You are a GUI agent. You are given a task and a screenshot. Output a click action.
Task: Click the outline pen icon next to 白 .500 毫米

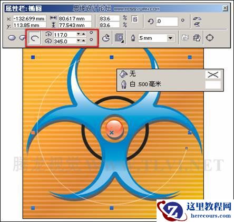(x=124, y=84)
